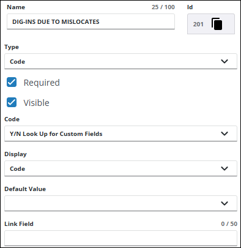
Task: Click the Type dropdown chevron arrow
Action: click(224, 61)
